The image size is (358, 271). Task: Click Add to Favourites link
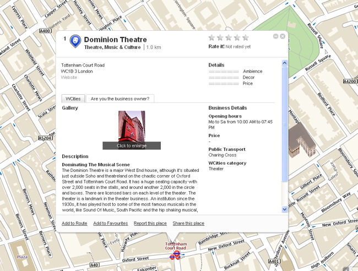[x=111, y=223]
